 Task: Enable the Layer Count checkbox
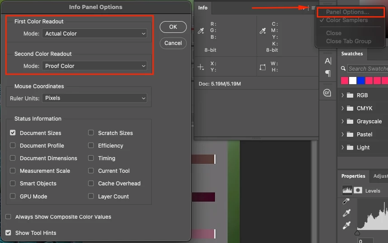pyautogui.click(x=91, y=196)
